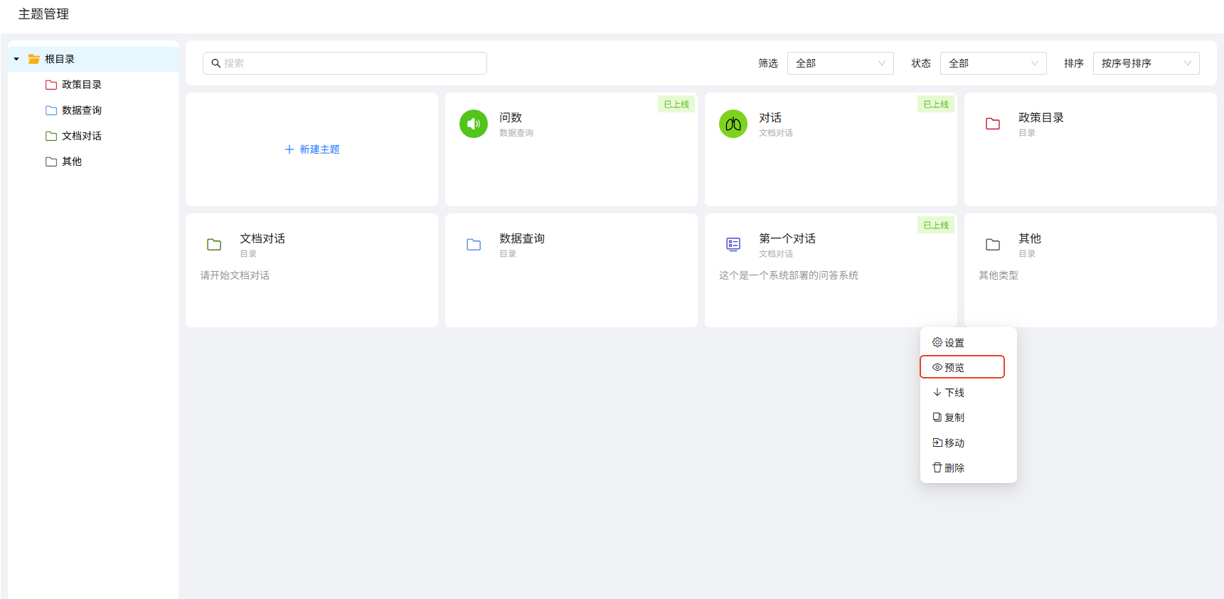Choose 删除 from the context menu
The image size is (1224, 599).
(x=954, y=467)
